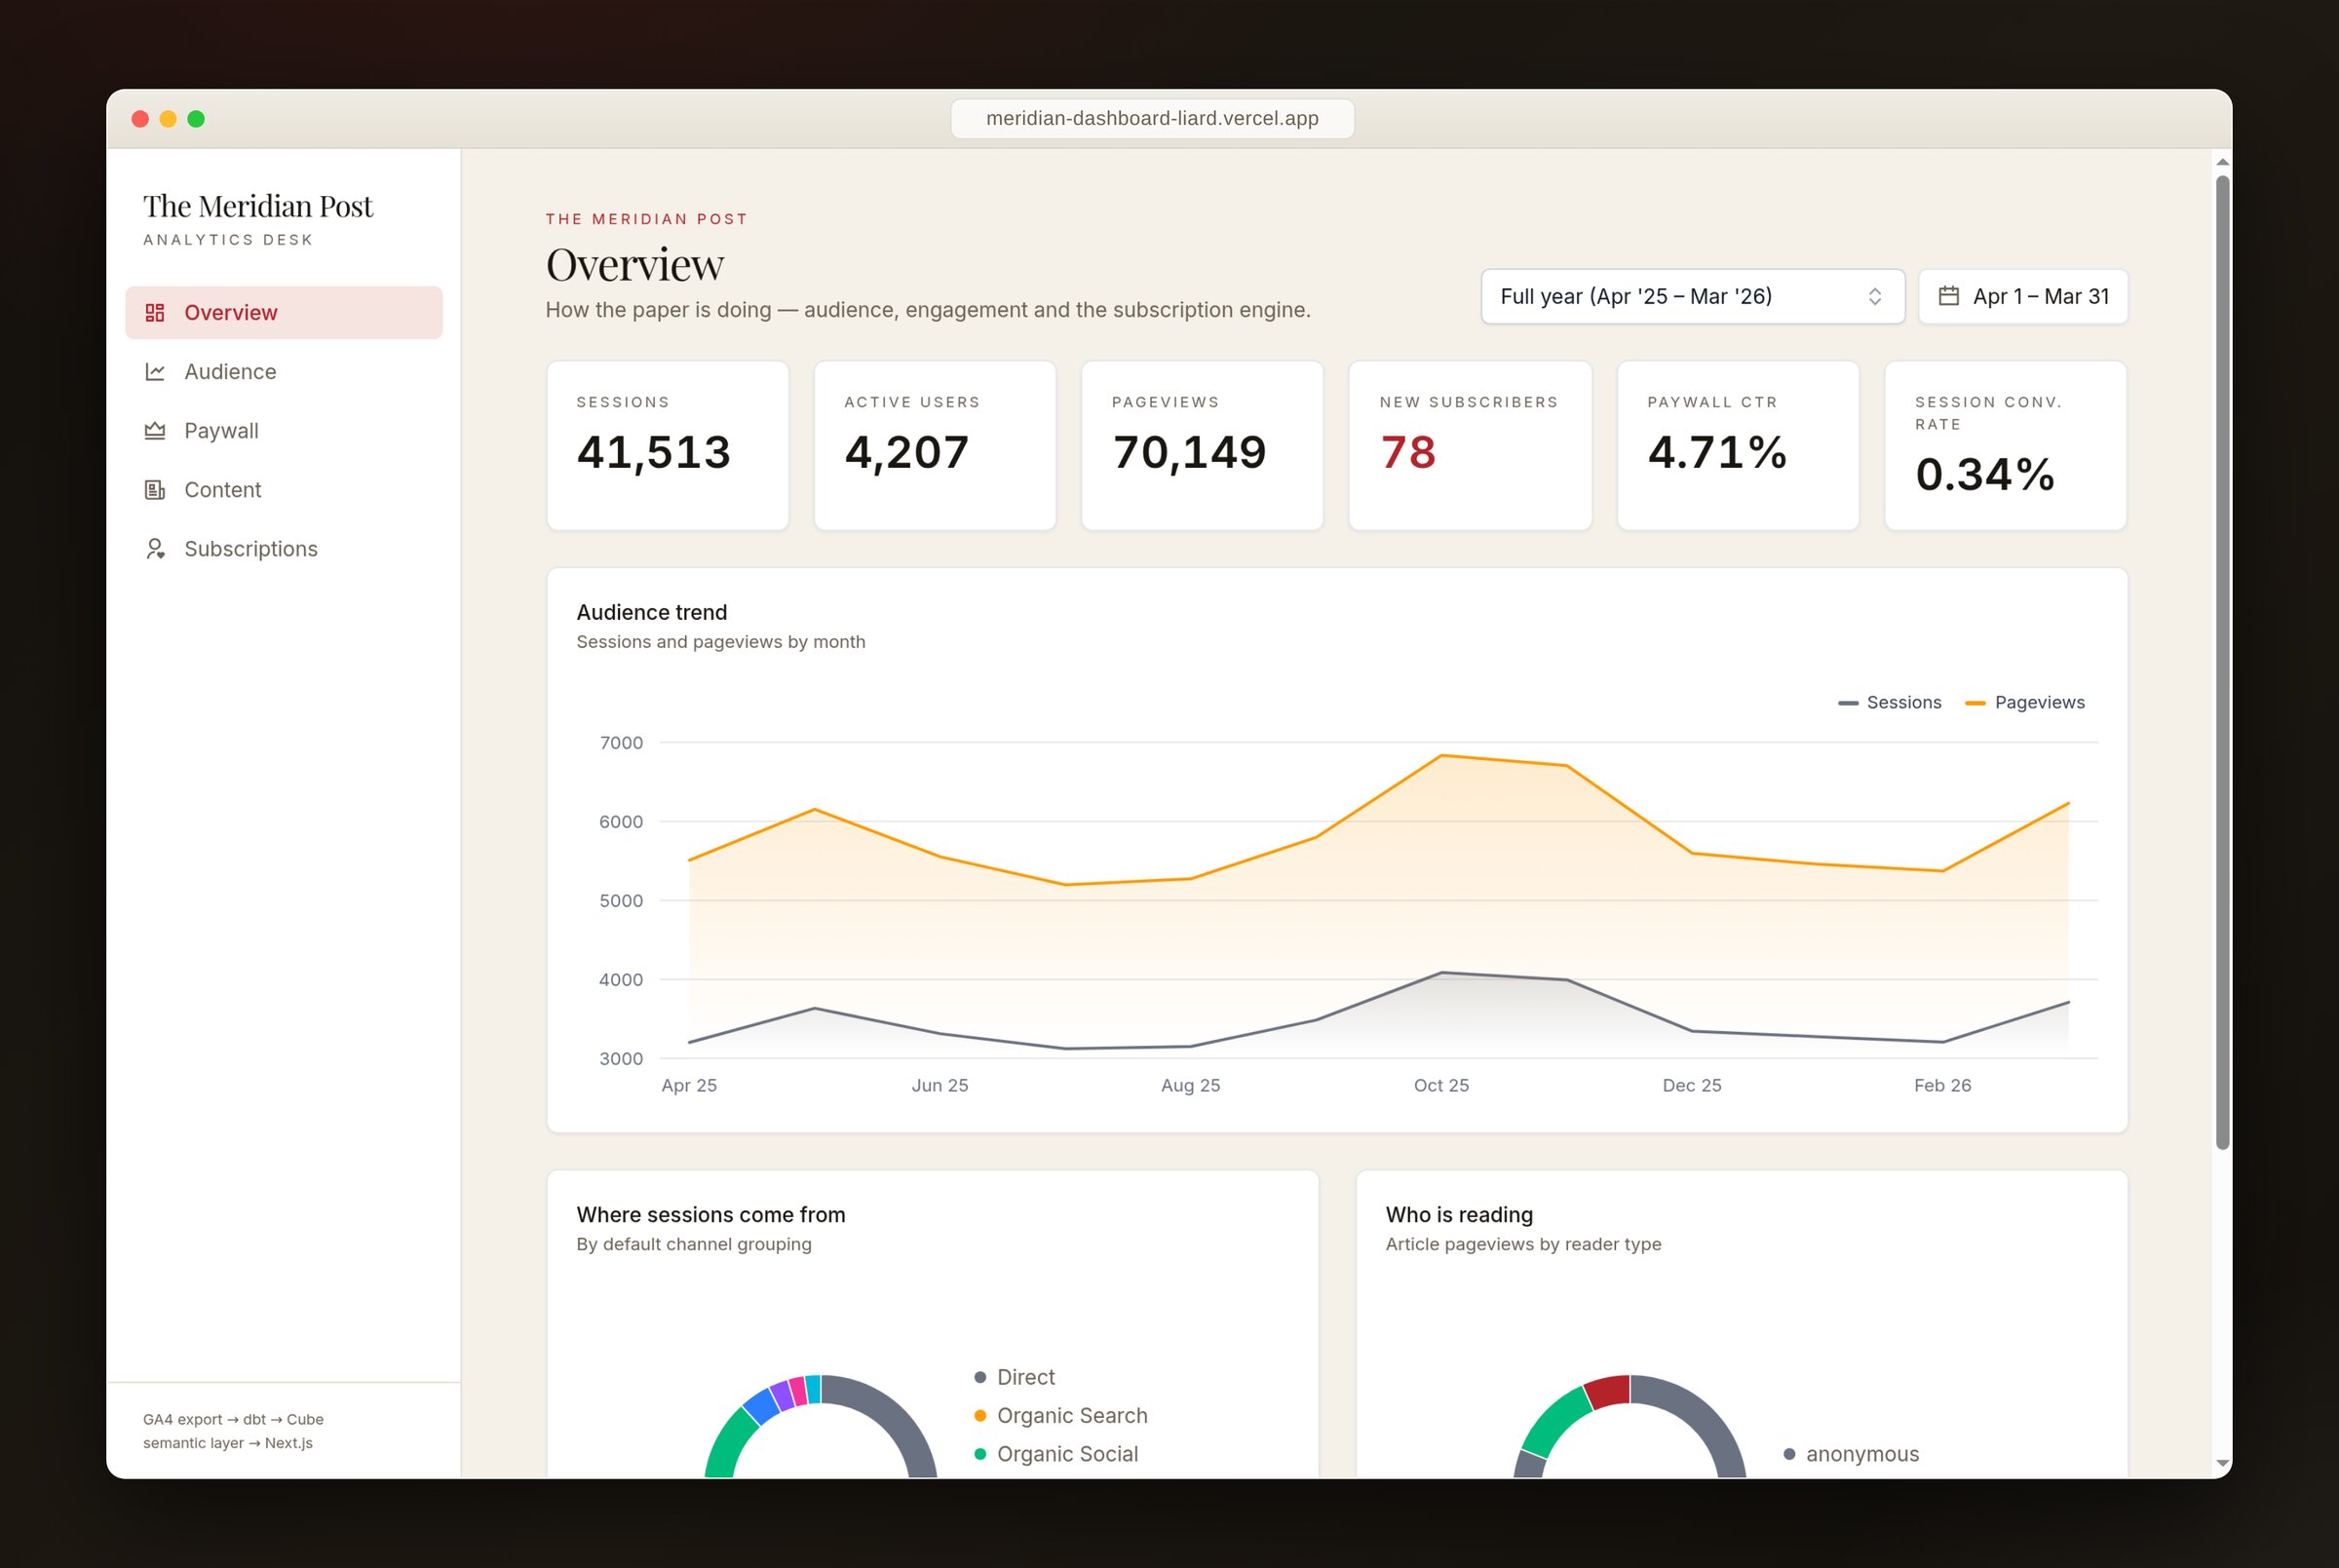
Task: Click the 7000 y-axis label
Action: tap(621, 743)
